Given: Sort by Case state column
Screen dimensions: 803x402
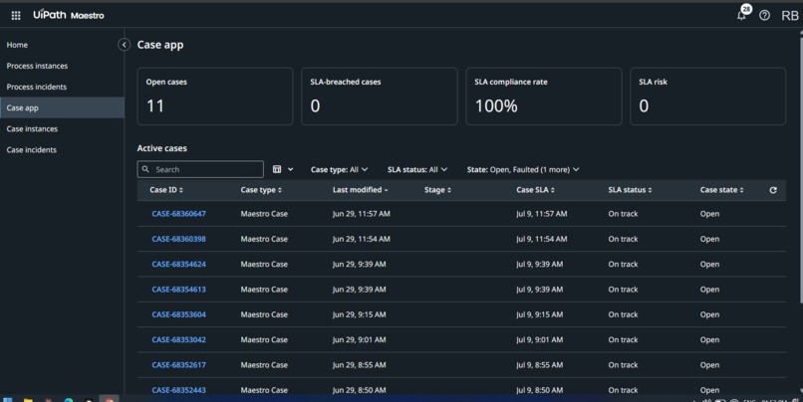Looking at the screenshot, I should point(721,190).
